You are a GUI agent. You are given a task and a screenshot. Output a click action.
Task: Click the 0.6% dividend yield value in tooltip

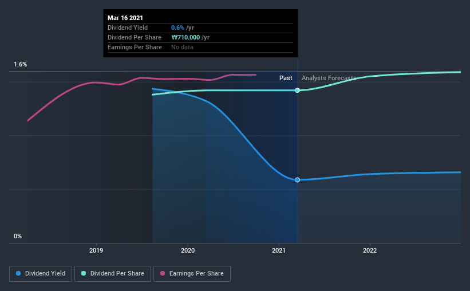click(177, 27)
